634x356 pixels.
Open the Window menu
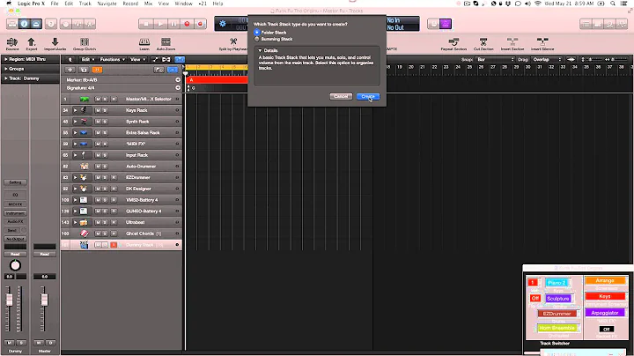(183, 4)
